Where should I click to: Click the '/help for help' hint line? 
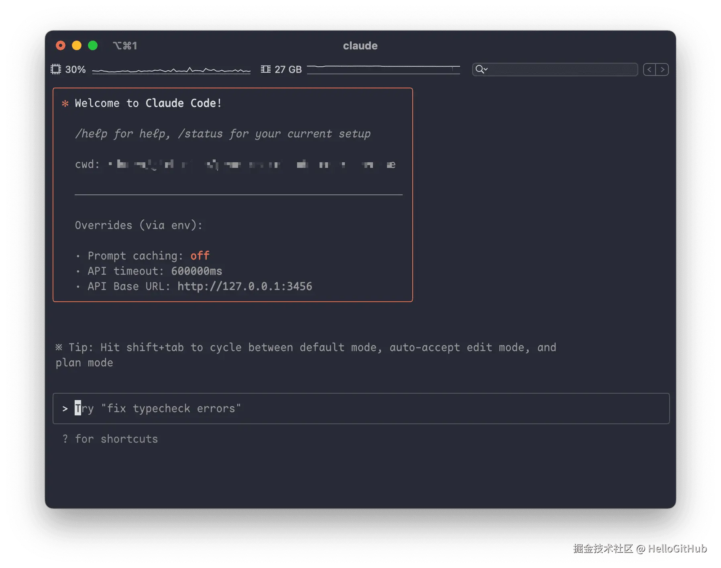pos(223,134)
